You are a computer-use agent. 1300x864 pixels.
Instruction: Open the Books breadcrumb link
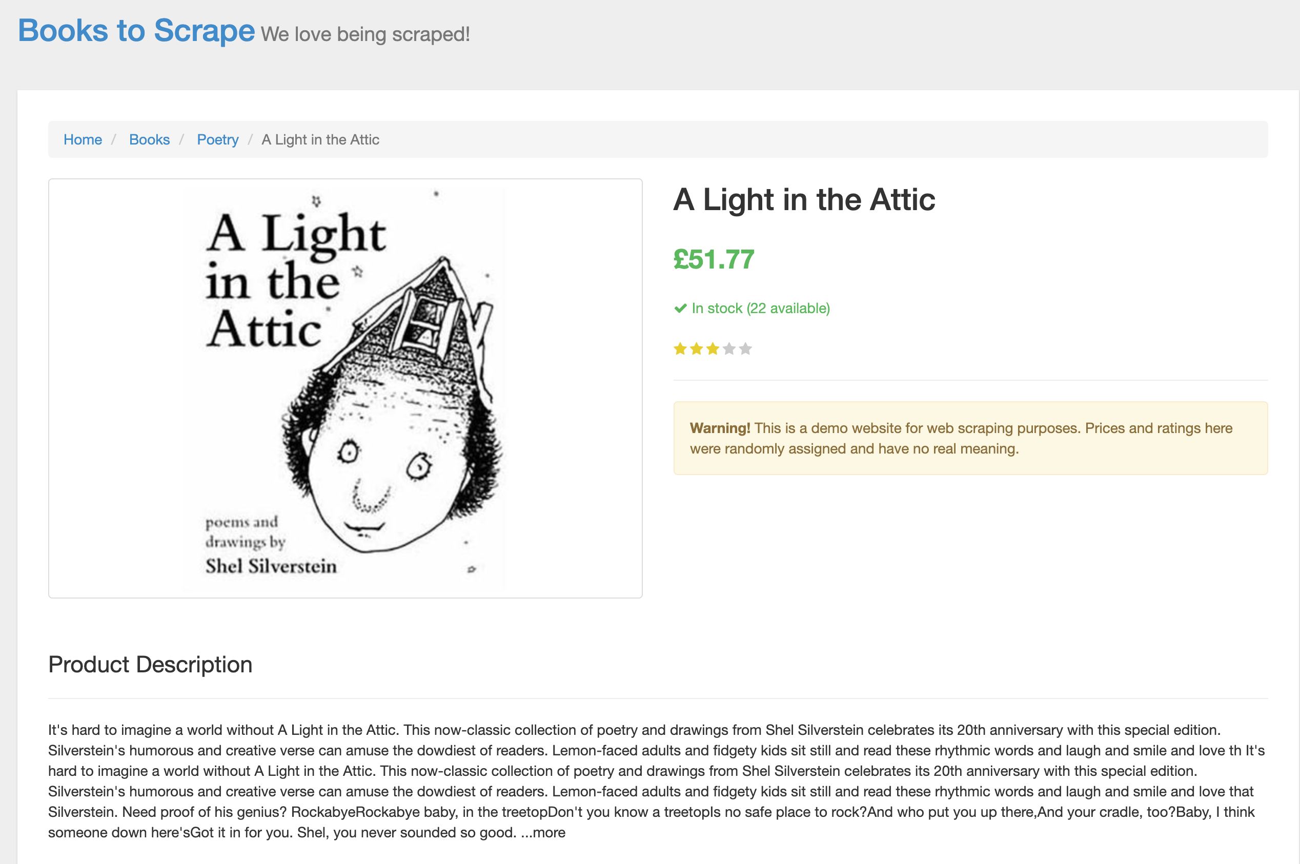149,139
